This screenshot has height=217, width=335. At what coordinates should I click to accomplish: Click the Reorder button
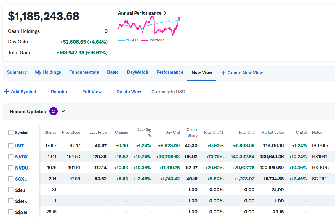point(59,92)
